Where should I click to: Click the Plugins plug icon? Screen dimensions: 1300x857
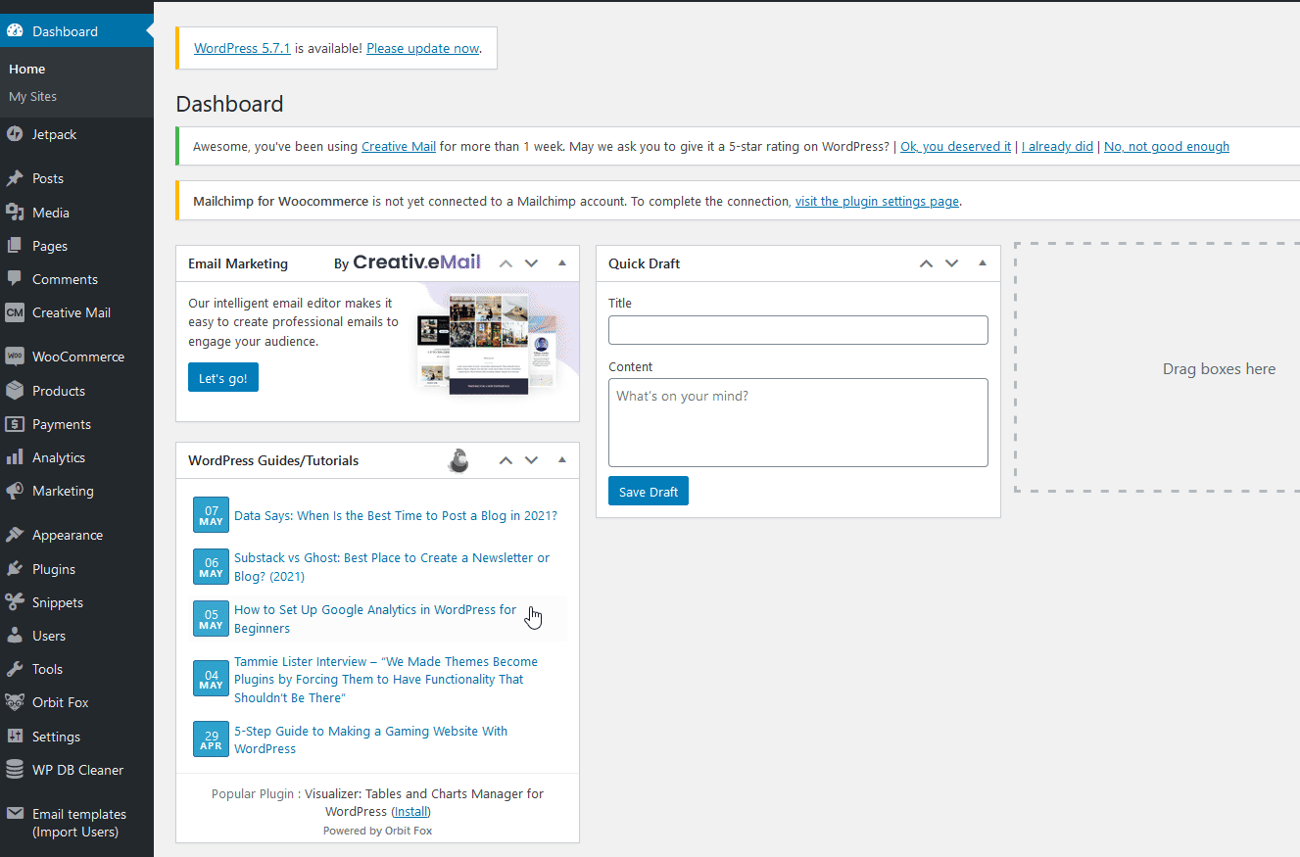coord(15,569)
